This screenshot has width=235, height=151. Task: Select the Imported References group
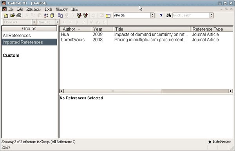pos(29,42)
